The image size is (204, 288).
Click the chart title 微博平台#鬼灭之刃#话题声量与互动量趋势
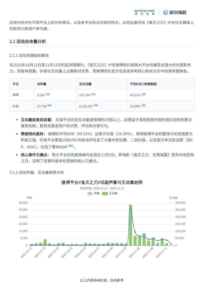pos(102,182)
